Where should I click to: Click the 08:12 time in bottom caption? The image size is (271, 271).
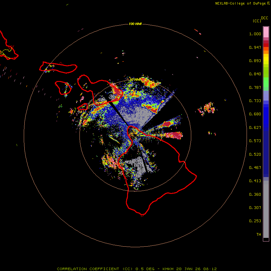210,269
